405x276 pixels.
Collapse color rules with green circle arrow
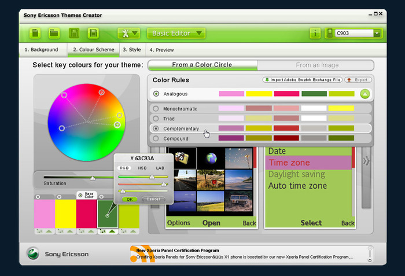pos(365,94)
